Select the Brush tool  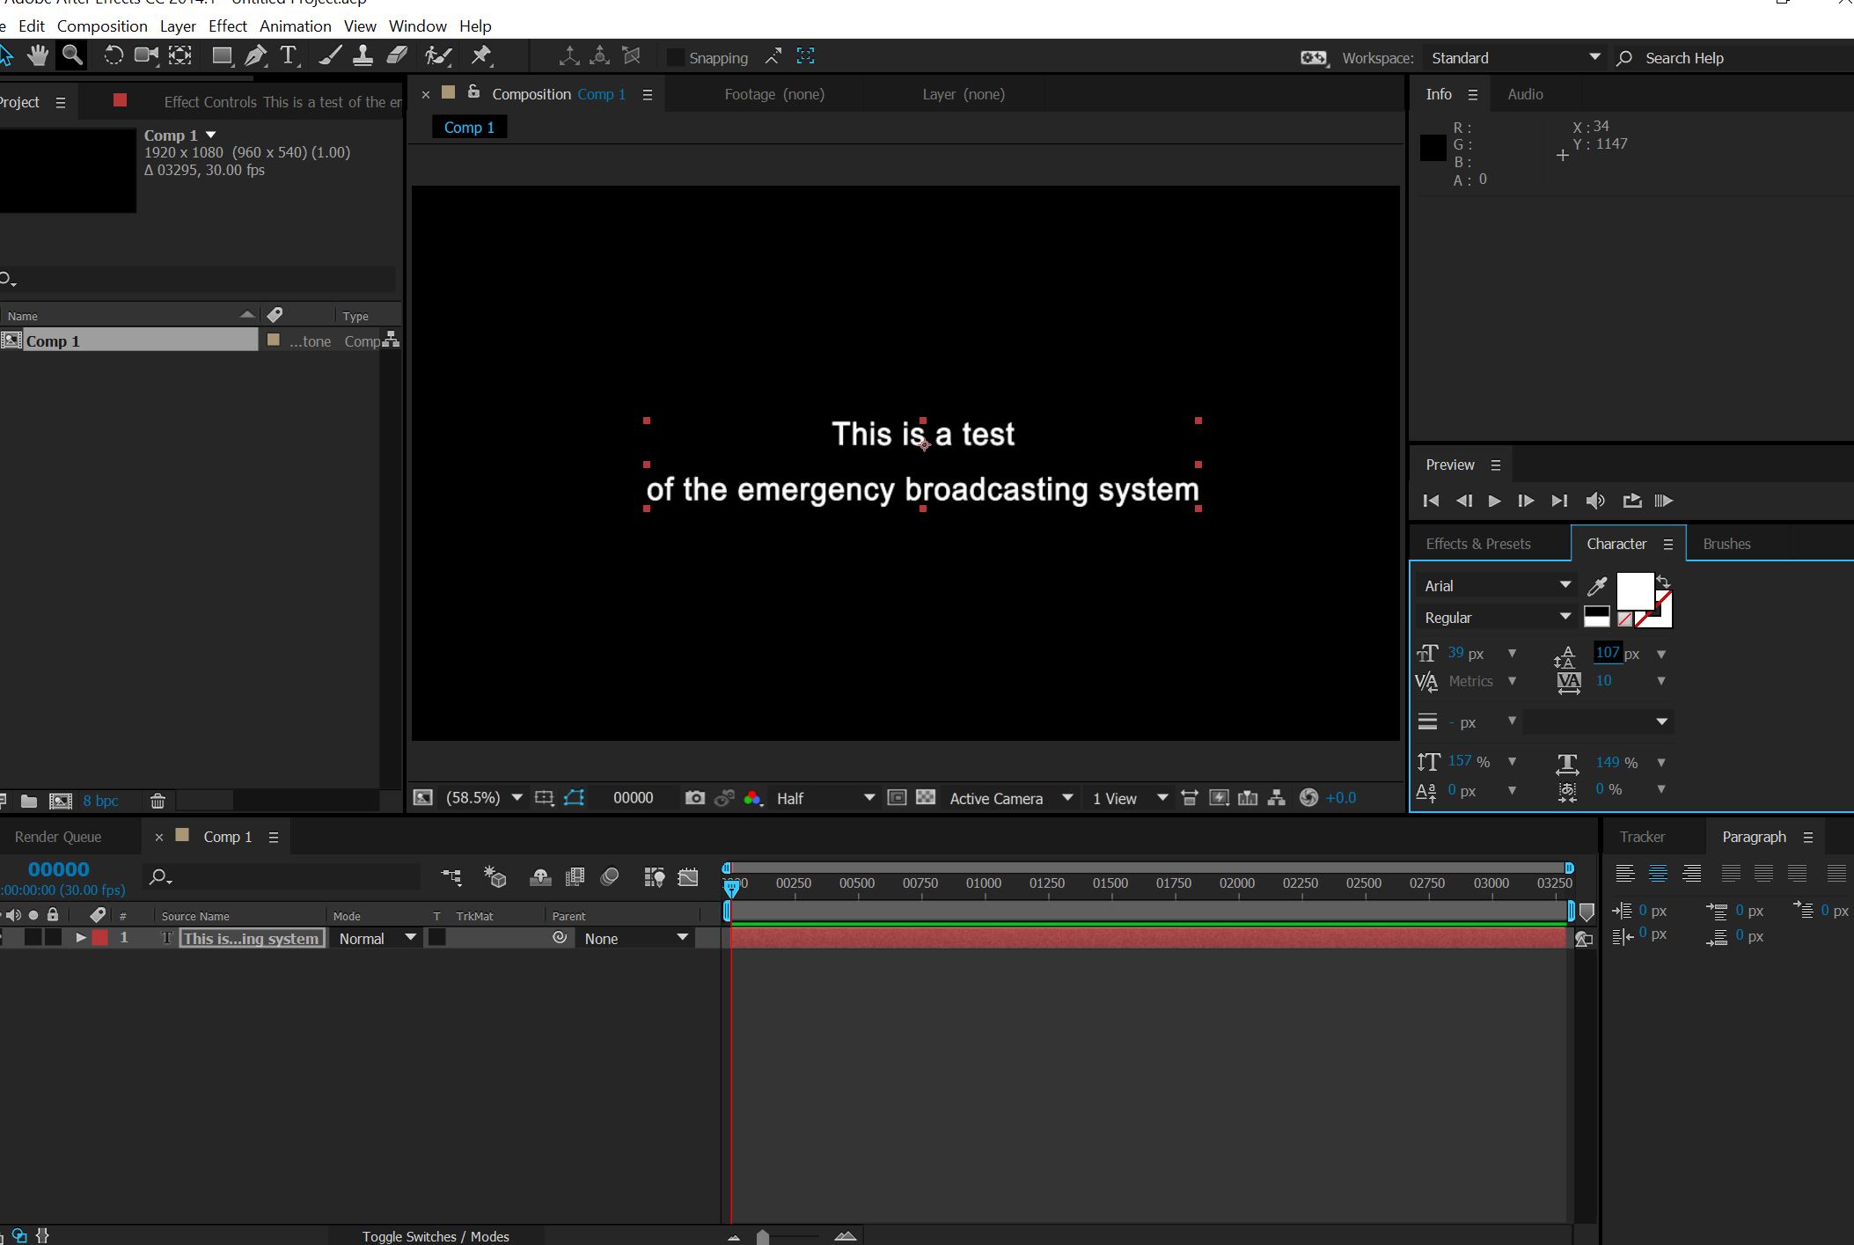point(330,56)
